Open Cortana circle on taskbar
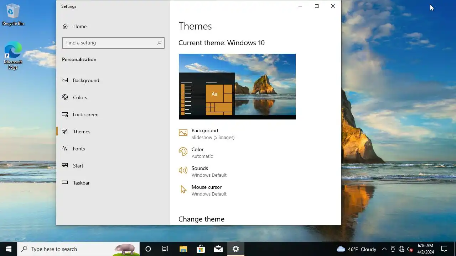456x256 pixels. (x=148, y=249)
